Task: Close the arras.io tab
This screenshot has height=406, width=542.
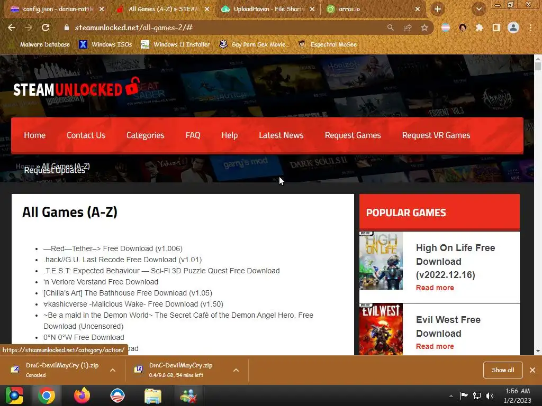Action: coord(418,10)
